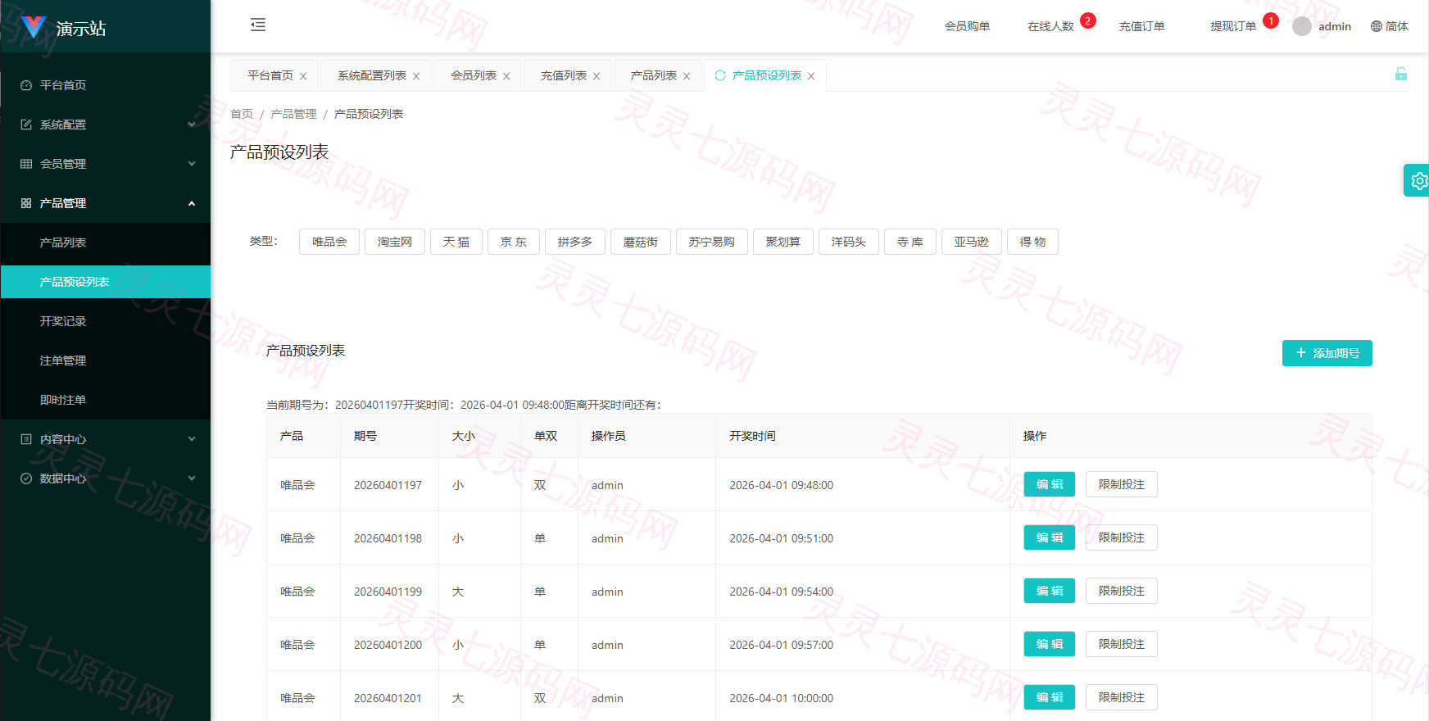
Task: Edit the 20260401200 row
Action: point(1050,644)
